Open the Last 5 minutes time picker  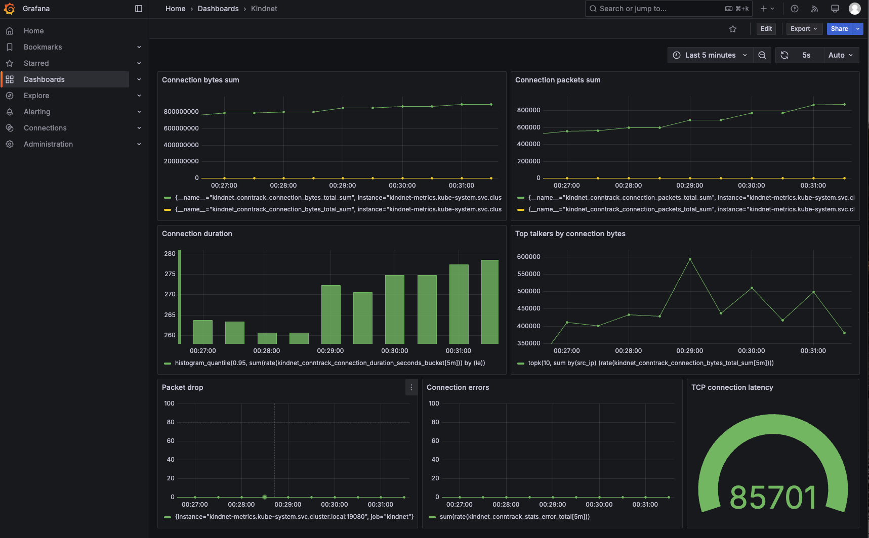click(x=710, y=55)
